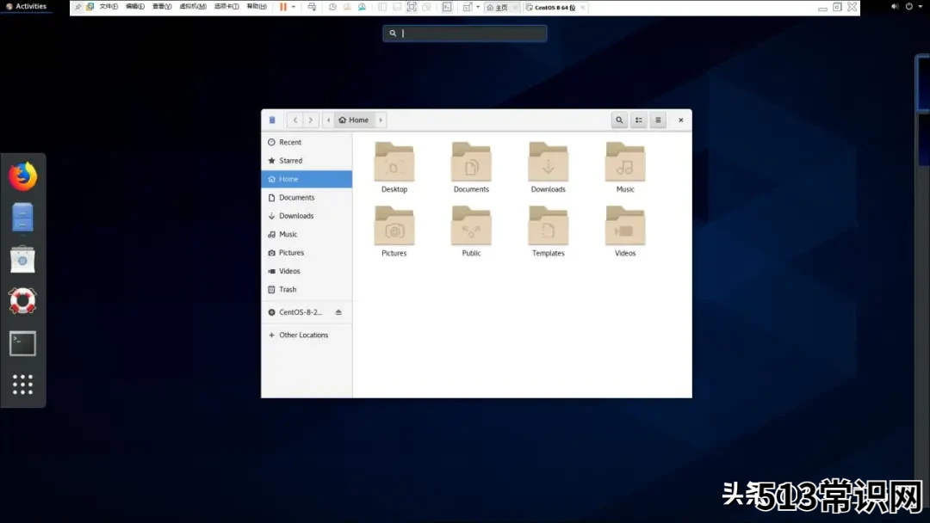The width and height of the screenshot is (930, 523).
Task: Show all applications grid
Action: (x=22, y=385)
